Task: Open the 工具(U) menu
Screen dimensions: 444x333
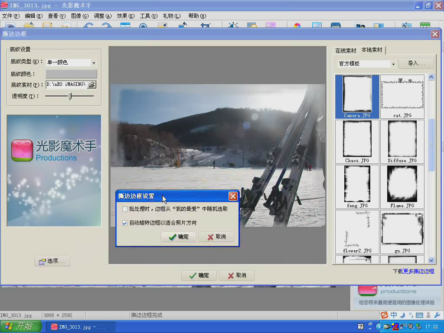Action: tap(149, 16)
